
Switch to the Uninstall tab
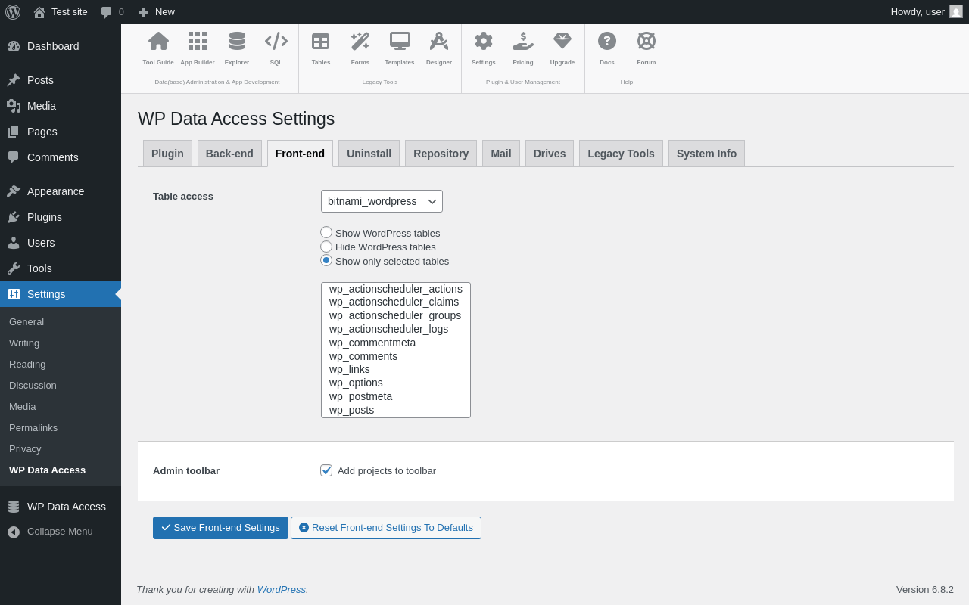coord(369,154)
